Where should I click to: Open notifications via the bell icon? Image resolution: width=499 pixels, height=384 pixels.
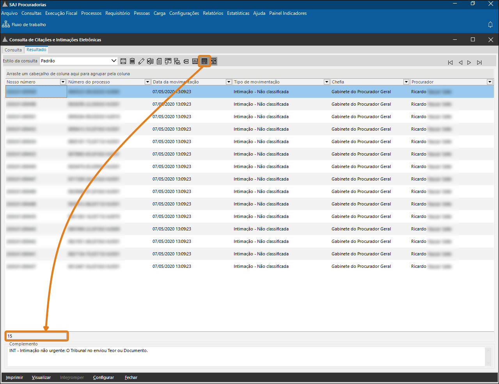[490, 25]
